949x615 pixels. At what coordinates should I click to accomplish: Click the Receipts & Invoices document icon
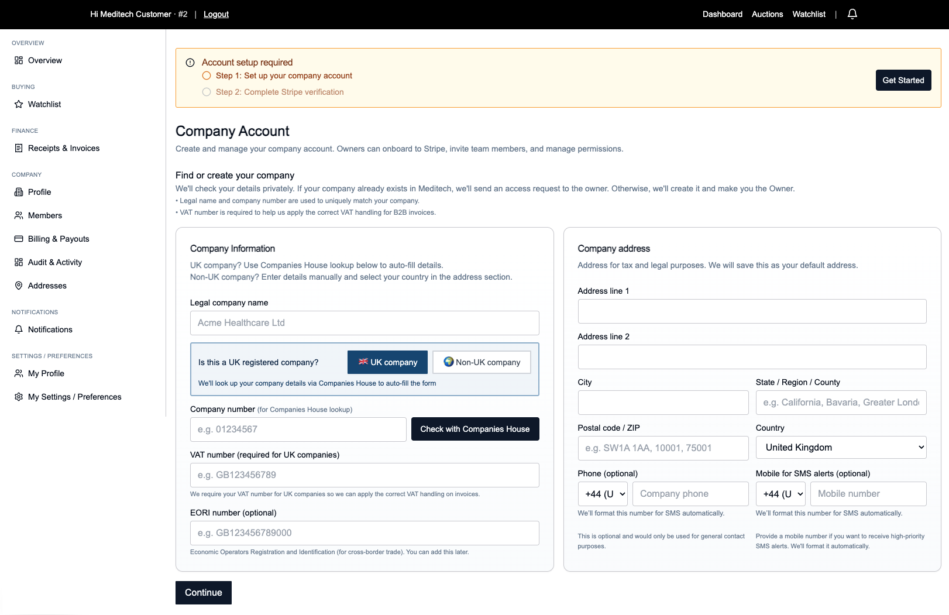click(19, 148)
